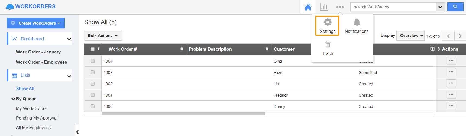Tick the checkbox for work order 1004
Viewport: 466px width, 136px height.
tap(93, 61)
